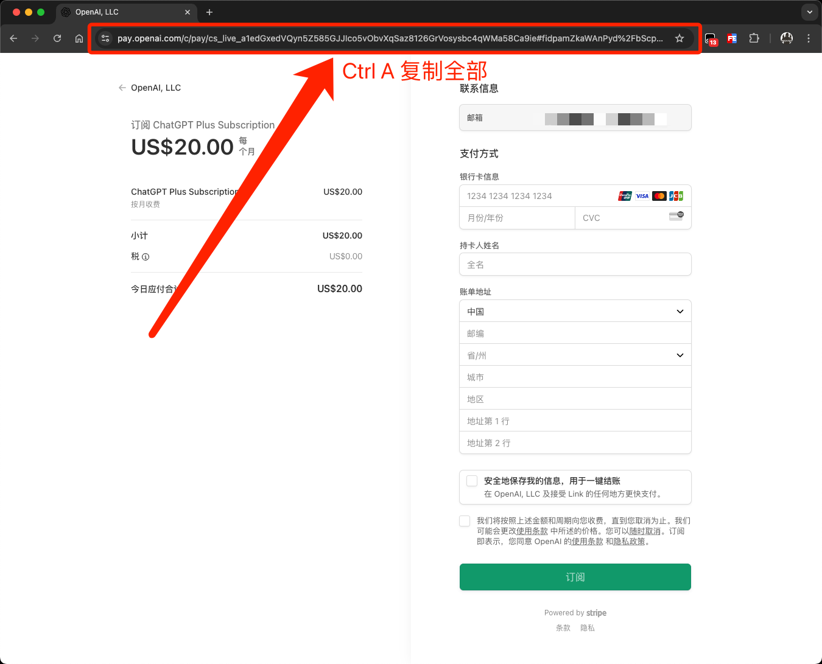Go forward with the browser forward arrow

coord(35,38)
